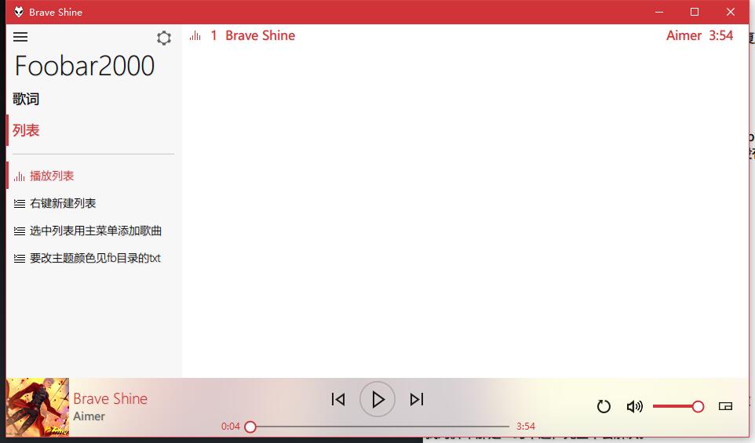
Task: Skip to the next track
Action: tap(417, 399)
